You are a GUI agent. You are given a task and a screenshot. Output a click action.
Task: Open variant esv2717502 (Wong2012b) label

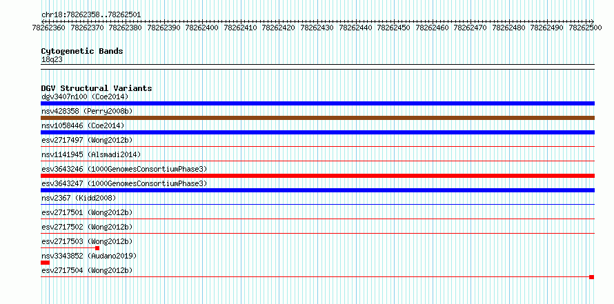(87, 227)
